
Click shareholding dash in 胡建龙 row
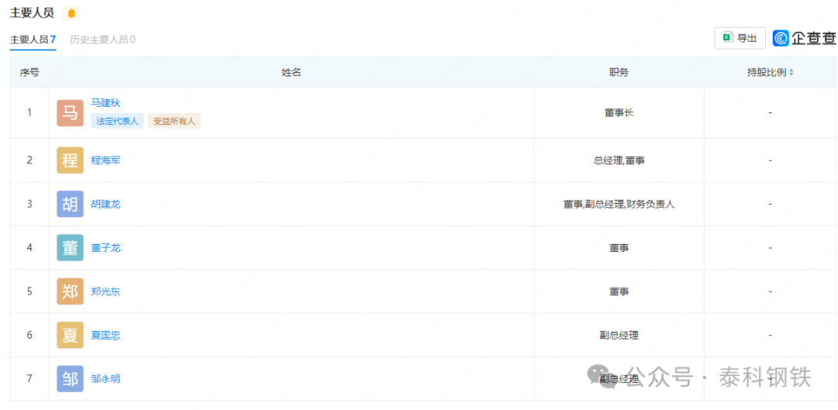770,204
